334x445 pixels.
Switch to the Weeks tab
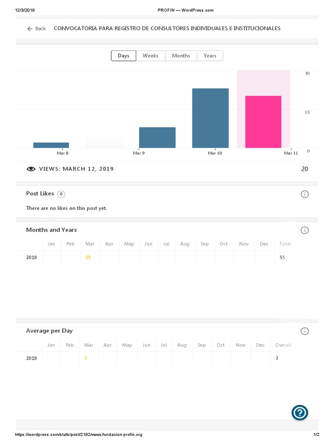click(x=150, y=56)
